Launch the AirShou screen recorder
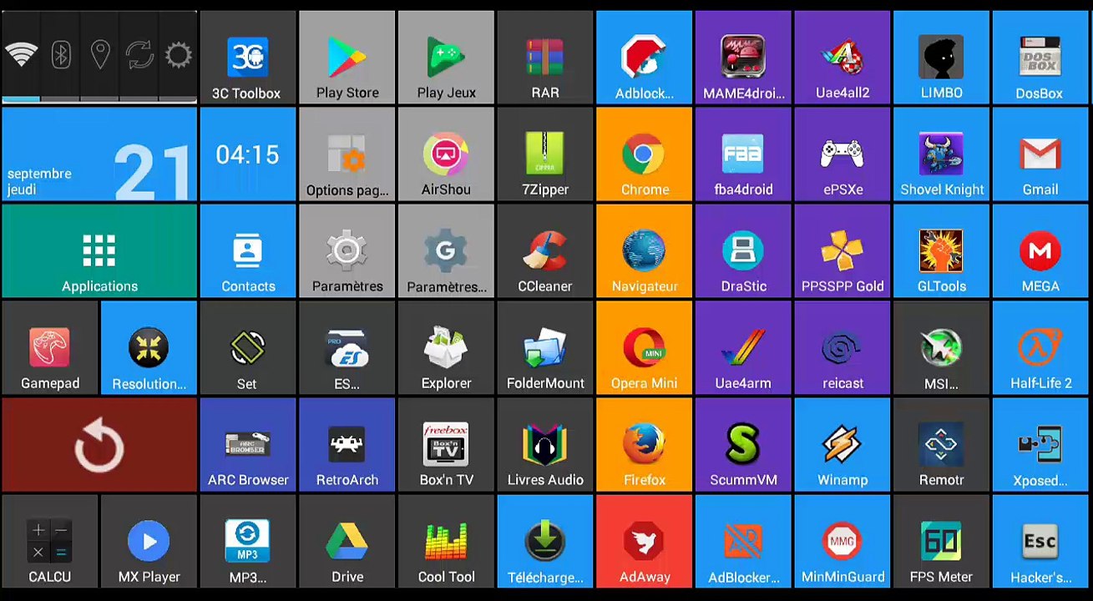 (446, 154)
